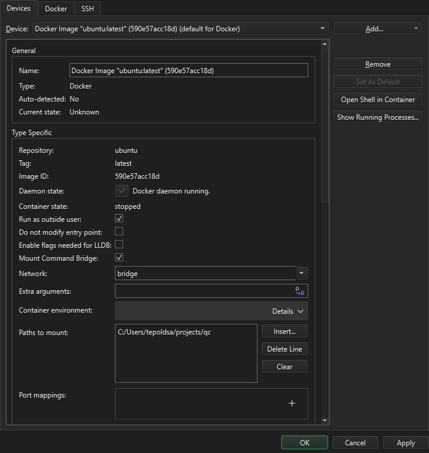The height and width of the screenshot is (453, 429).
Task: Click the Docker daemon running checkmark icon
Action: [x=122, y=191]
